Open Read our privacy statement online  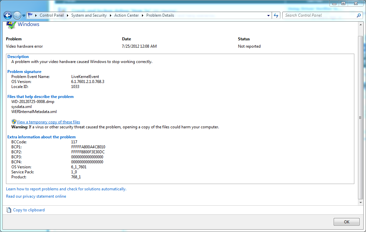[x=36, y=196]
